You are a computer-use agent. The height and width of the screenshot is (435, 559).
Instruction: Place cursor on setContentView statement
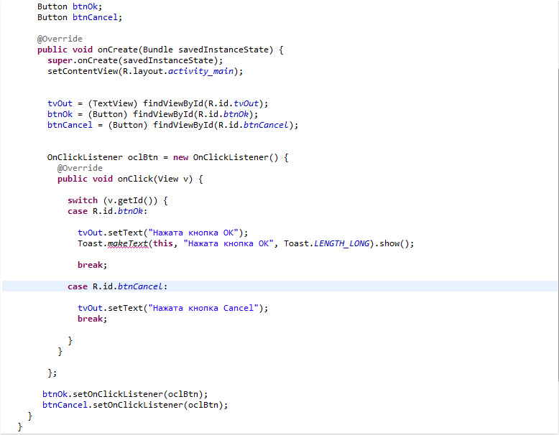145,71
